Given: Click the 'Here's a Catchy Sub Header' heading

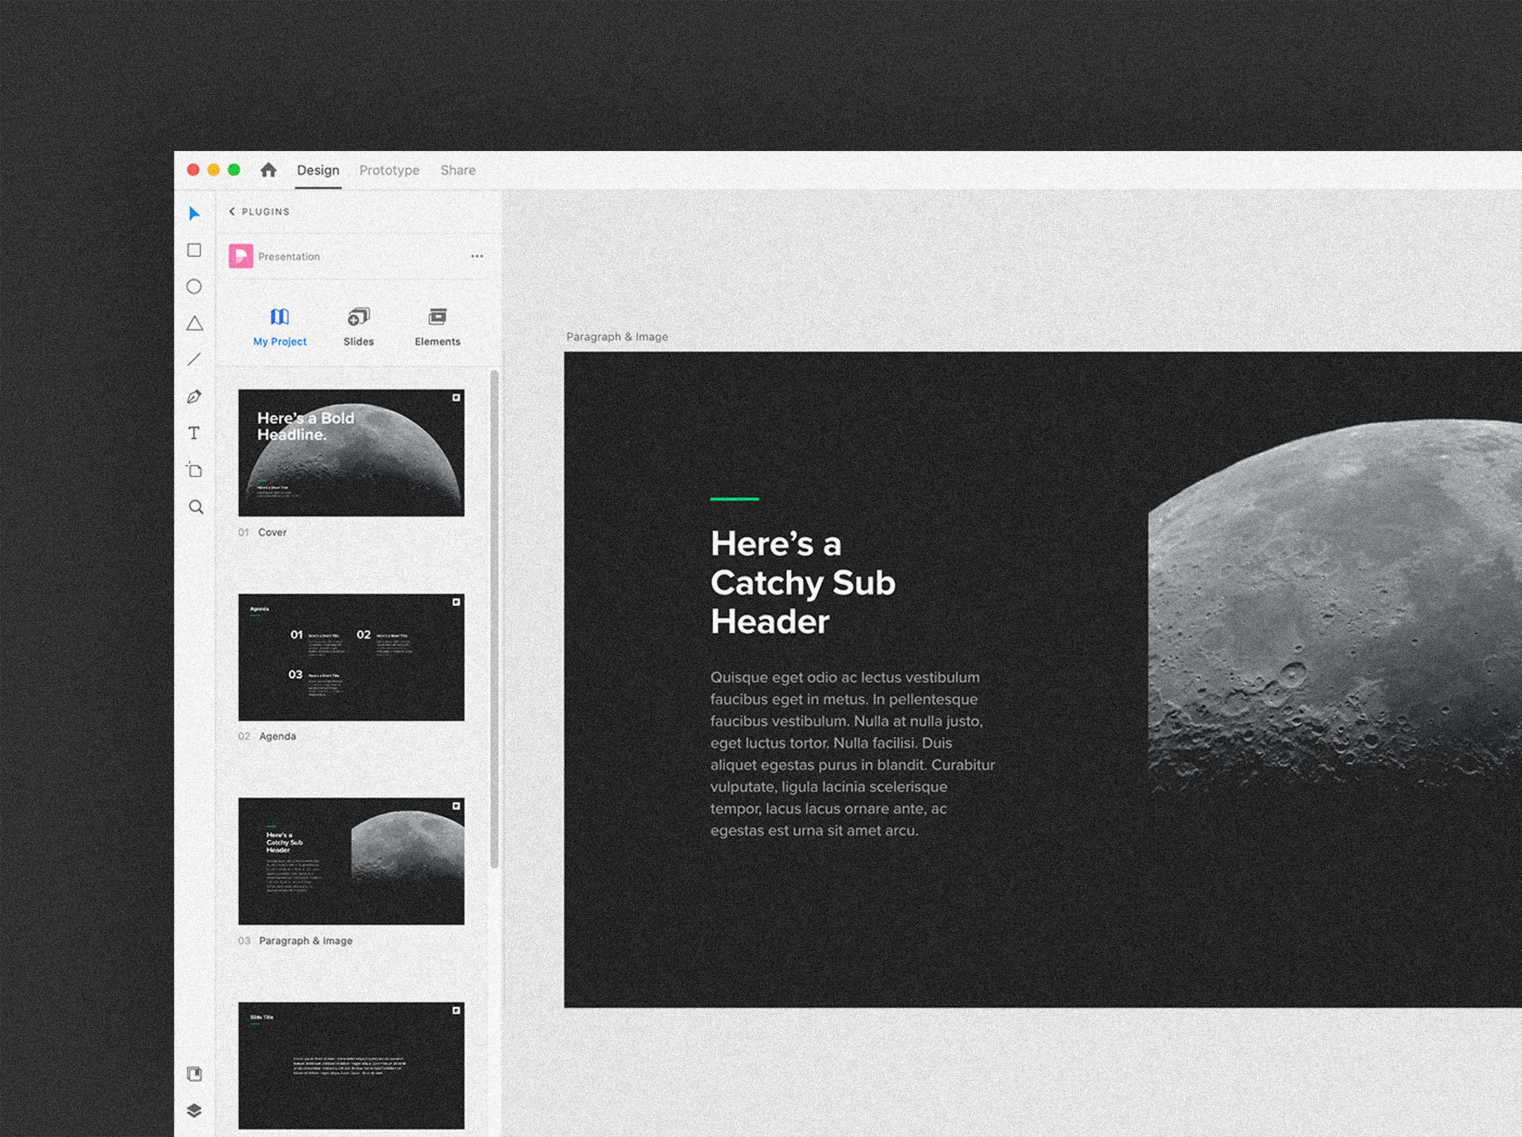Looking at the screenshot, I should click(803, 582).
